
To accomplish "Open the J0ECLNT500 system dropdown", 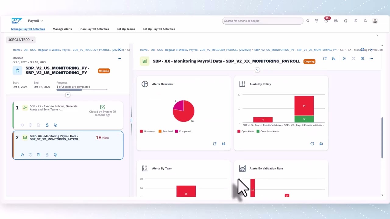I will point(21,40).
